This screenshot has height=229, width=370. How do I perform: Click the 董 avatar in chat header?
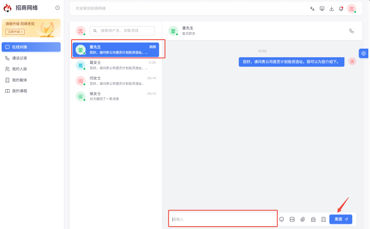(173, 31)
